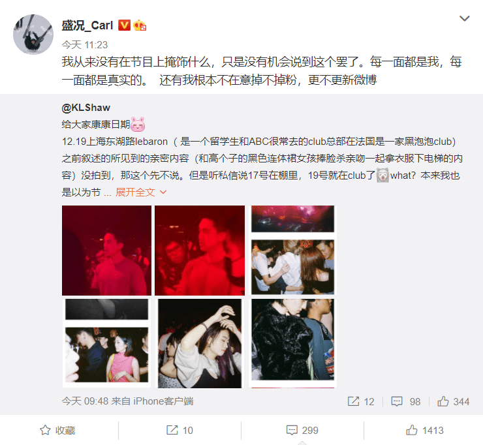483x445 pixels.
Task: Open first red-tinted club photo thumbnail
Action: coord(106,251)
